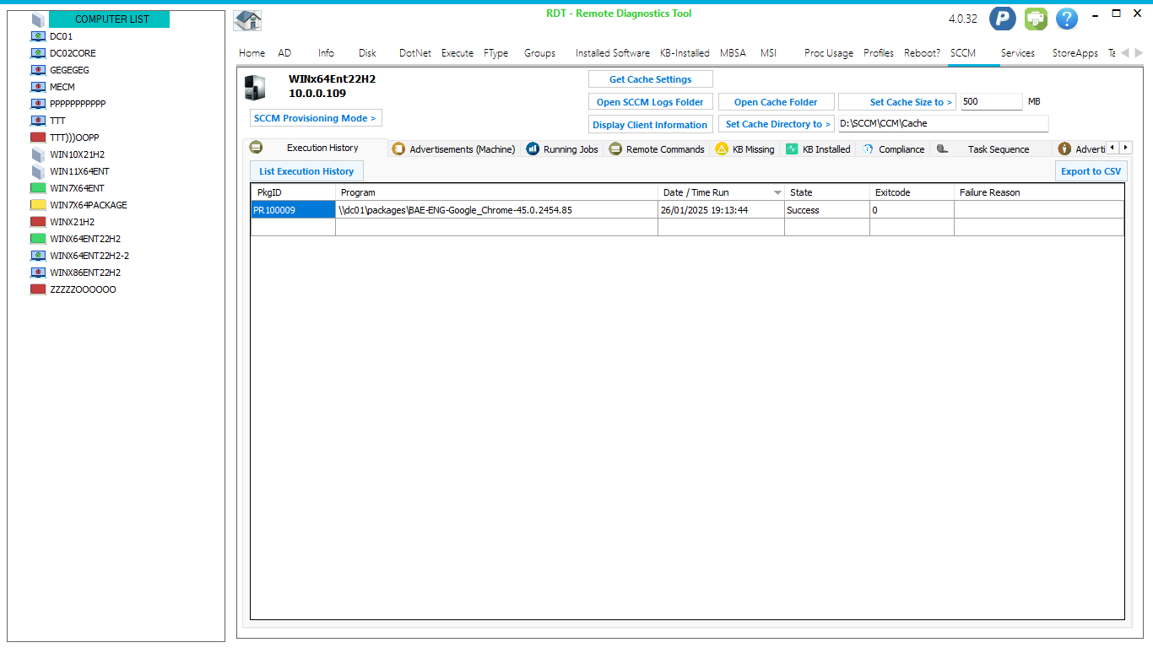Screen dimensions: 1153x648
Task: Select WINX64ENT22H2-2 in the computer list
Action: click(89, 256)
